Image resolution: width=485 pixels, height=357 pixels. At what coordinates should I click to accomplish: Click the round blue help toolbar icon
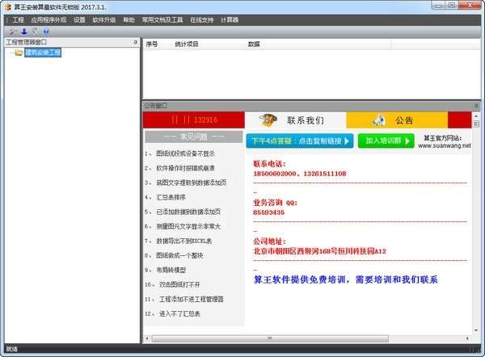(x=46, y=31)
